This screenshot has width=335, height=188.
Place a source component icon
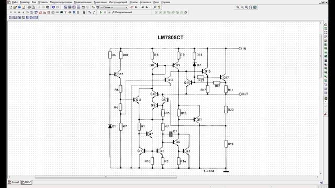pyautogui.click(x=11, y=13)
